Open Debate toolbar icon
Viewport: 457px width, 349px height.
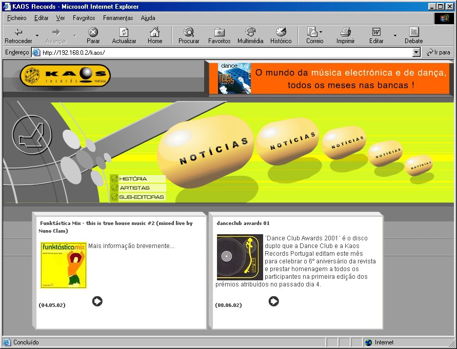click(413, 31)
